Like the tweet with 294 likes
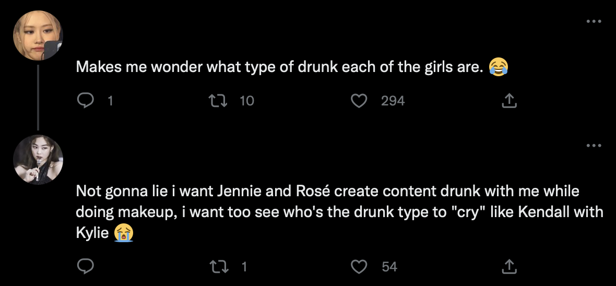This screenshot has width=616, height=286. click(359, 101)
